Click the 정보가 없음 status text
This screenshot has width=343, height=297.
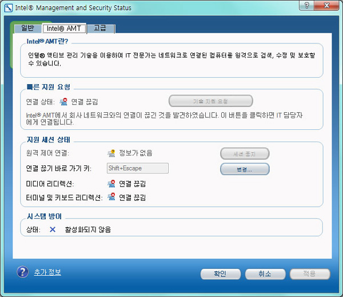pos(135,153)
